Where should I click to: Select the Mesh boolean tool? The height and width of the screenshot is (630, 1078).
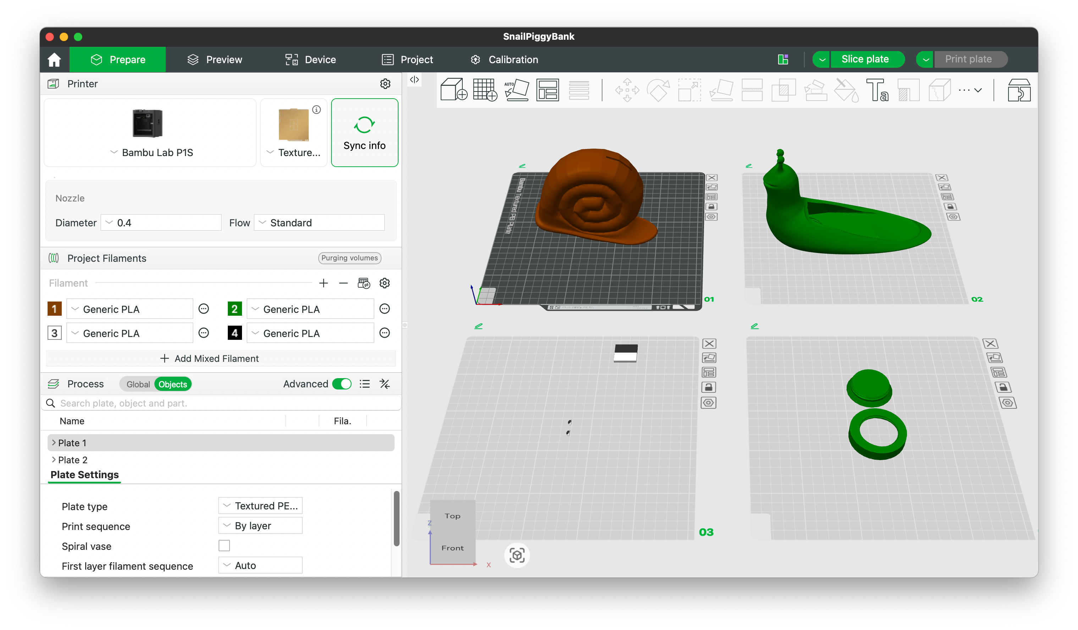(784, 90)
